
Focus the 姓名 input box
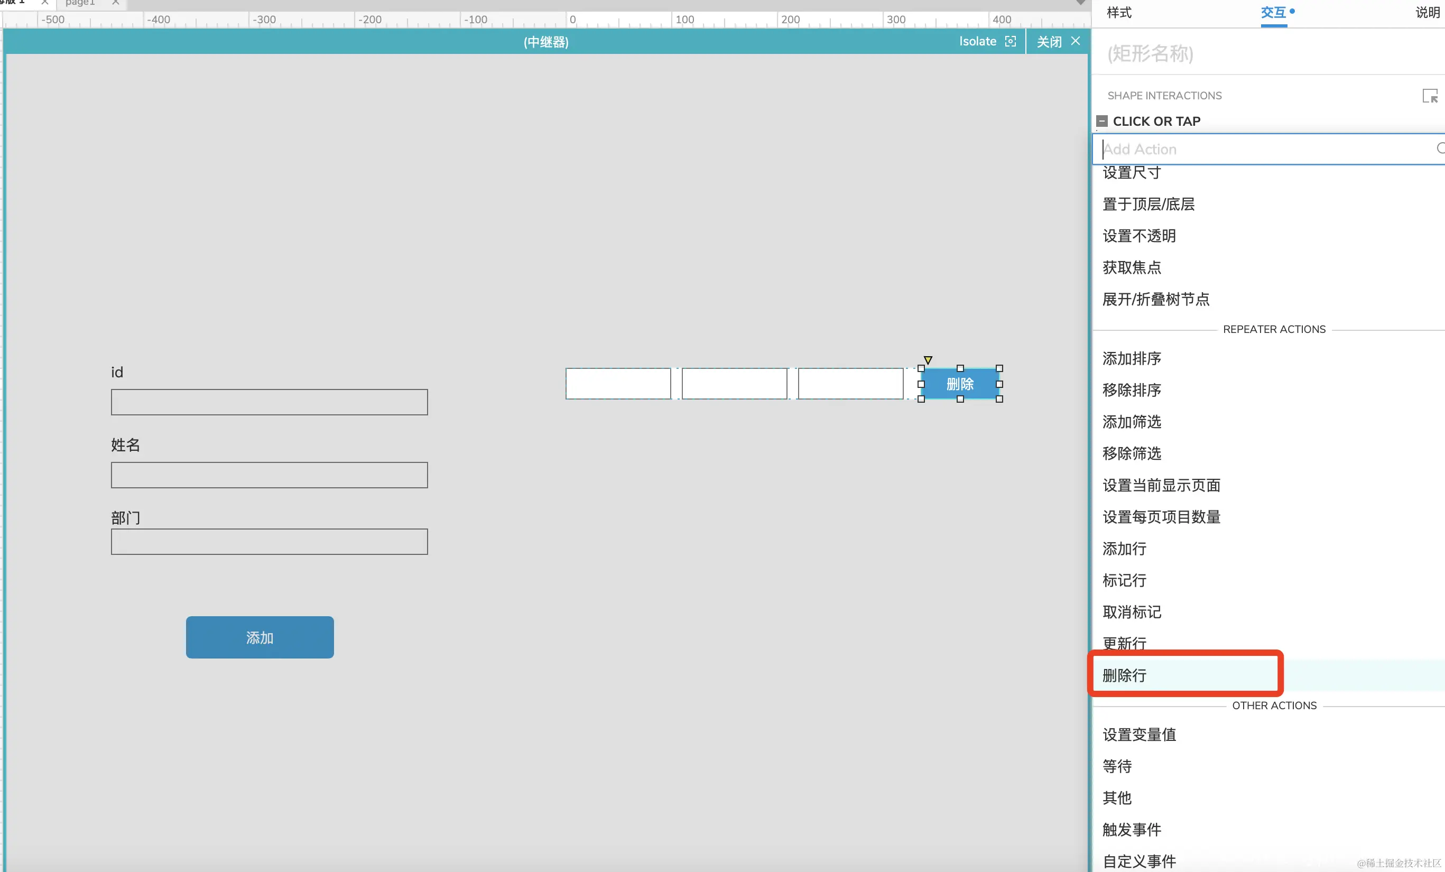coord(269,475)
